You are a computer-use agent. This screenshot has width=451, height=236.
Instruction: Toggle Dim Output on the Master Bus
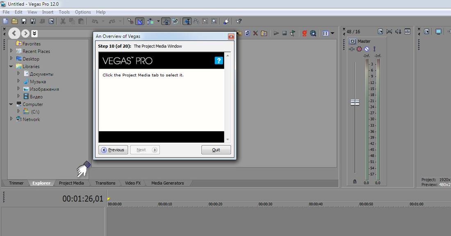[x=399, y=31]
